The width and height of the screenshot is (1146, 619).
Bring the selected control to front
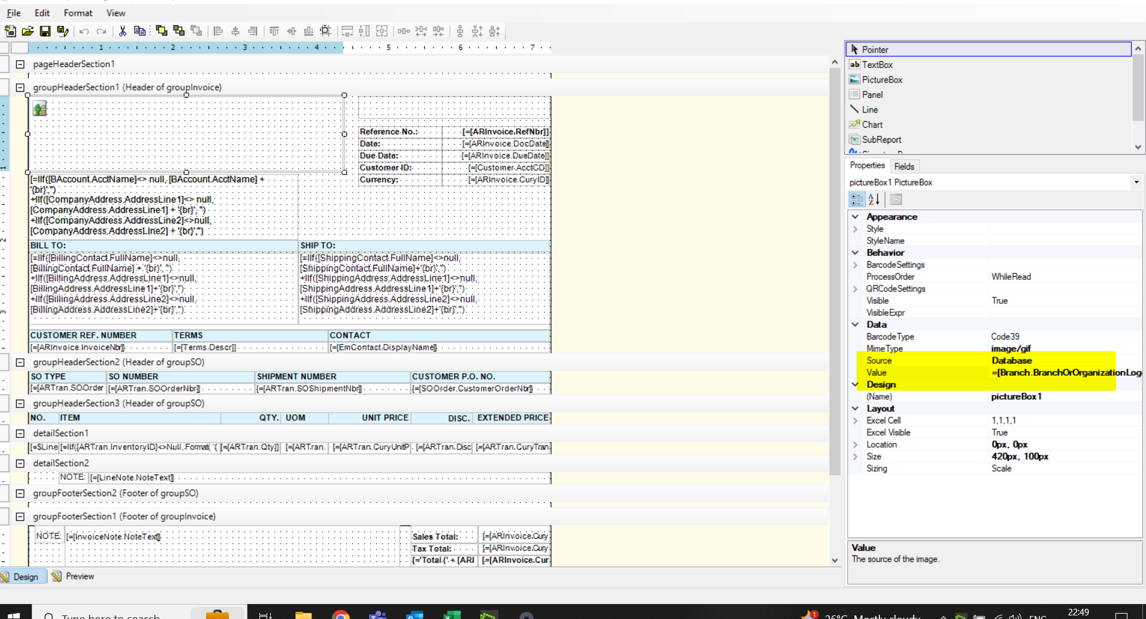(161, 31)
